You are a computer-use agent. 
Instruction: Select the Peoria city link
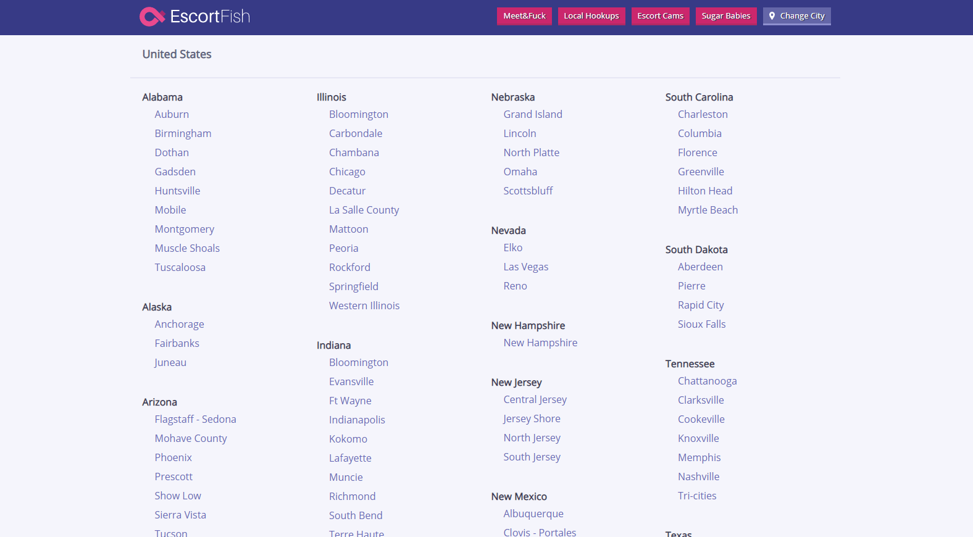point(343,248)
